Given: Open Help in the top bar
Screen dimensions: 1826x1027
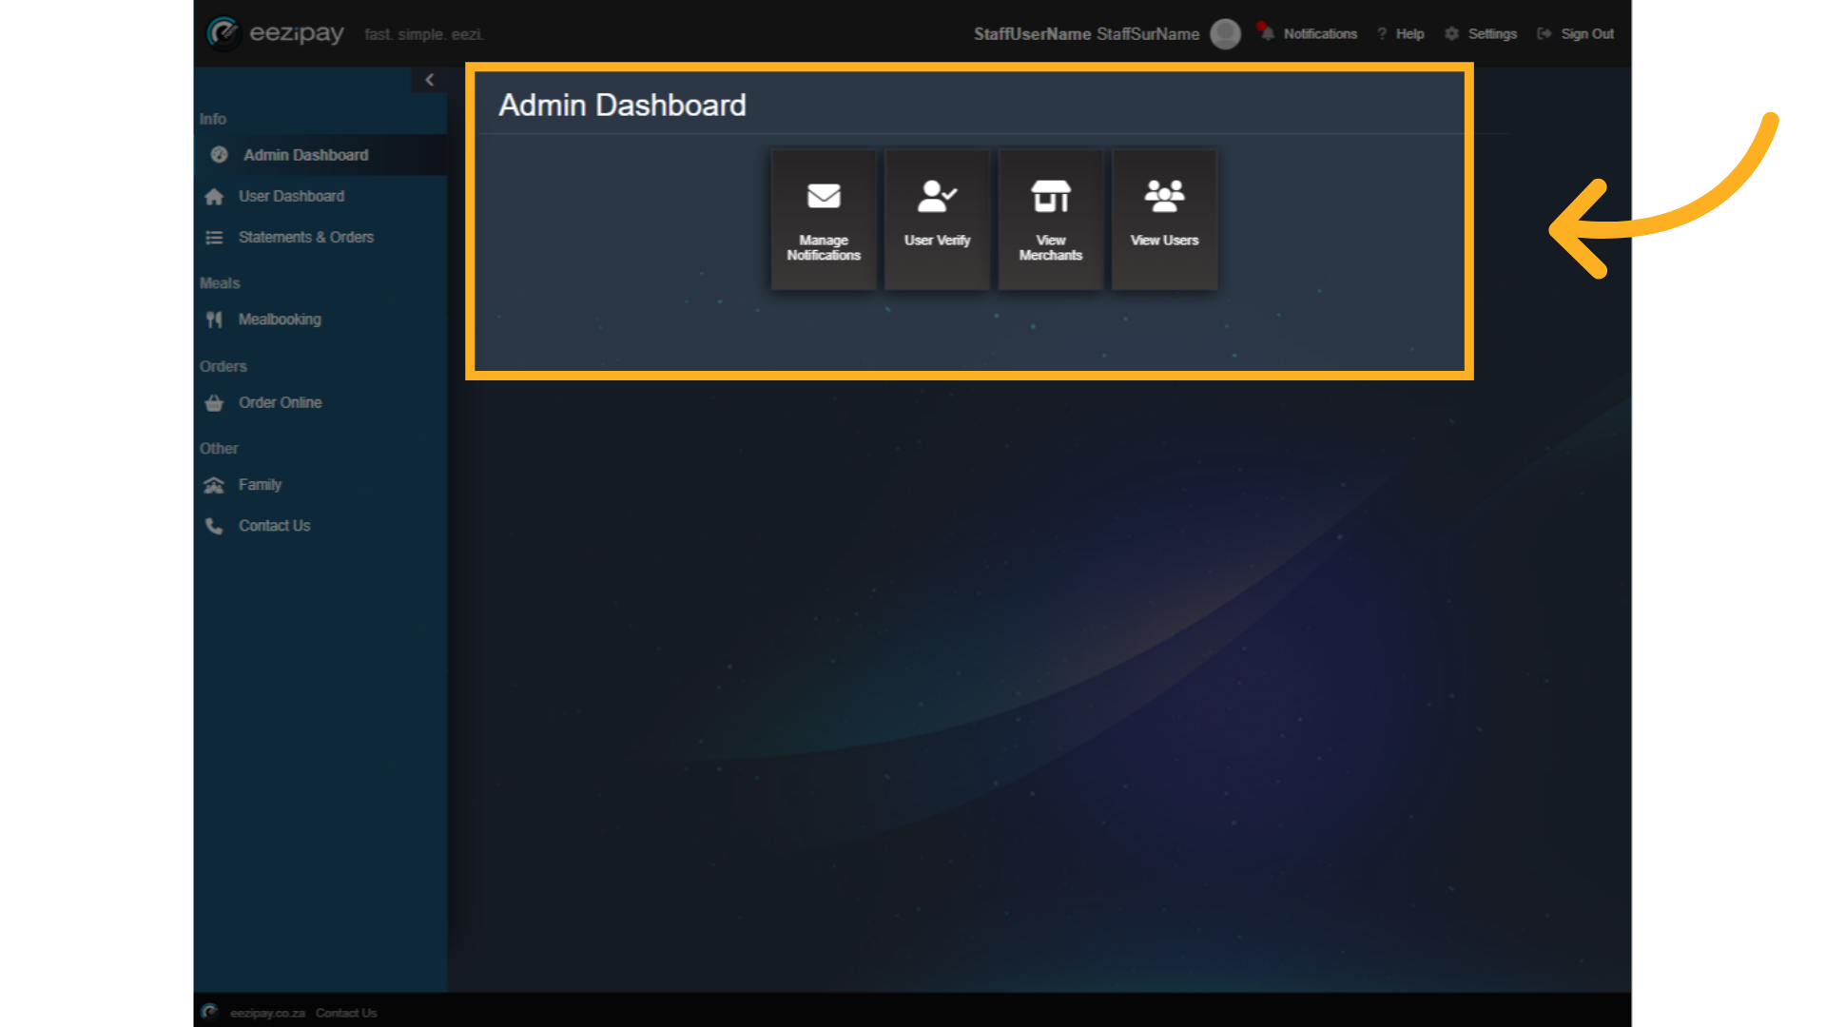Looking at the screenshot, I should 1409,34.
